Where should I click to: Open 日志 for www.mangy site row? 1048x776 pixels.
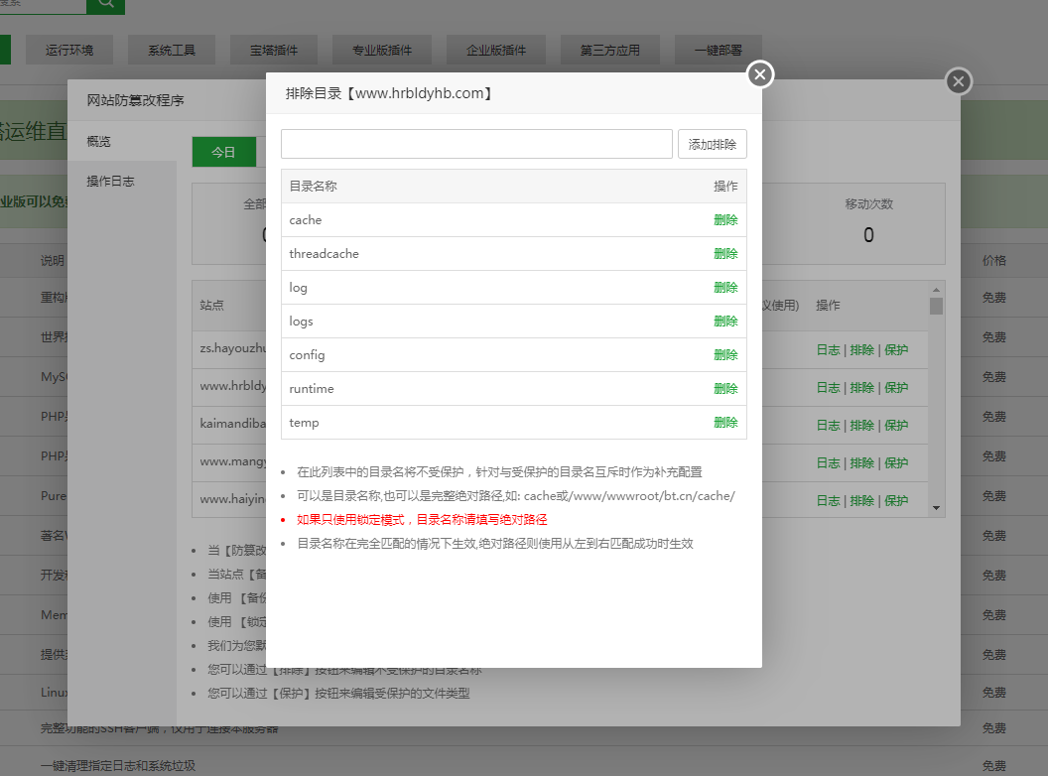tap(828, 463)
